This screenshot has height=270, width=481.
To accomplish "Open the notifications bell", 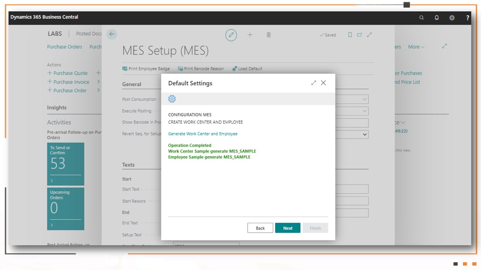I will point(437,18).
